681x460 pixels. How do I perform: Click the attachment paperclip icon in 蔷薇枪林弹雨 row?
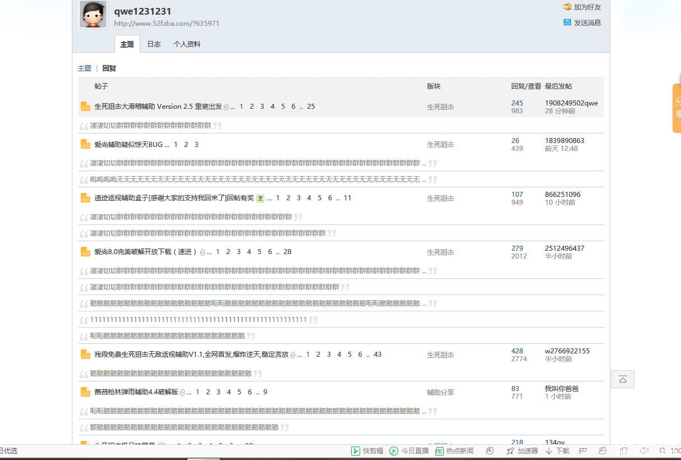coord(182,393)
